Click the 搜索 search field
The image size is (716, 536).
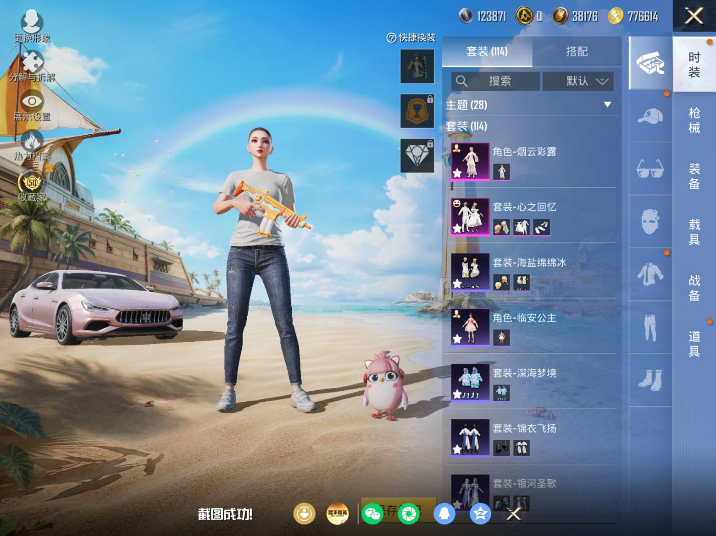495,81
